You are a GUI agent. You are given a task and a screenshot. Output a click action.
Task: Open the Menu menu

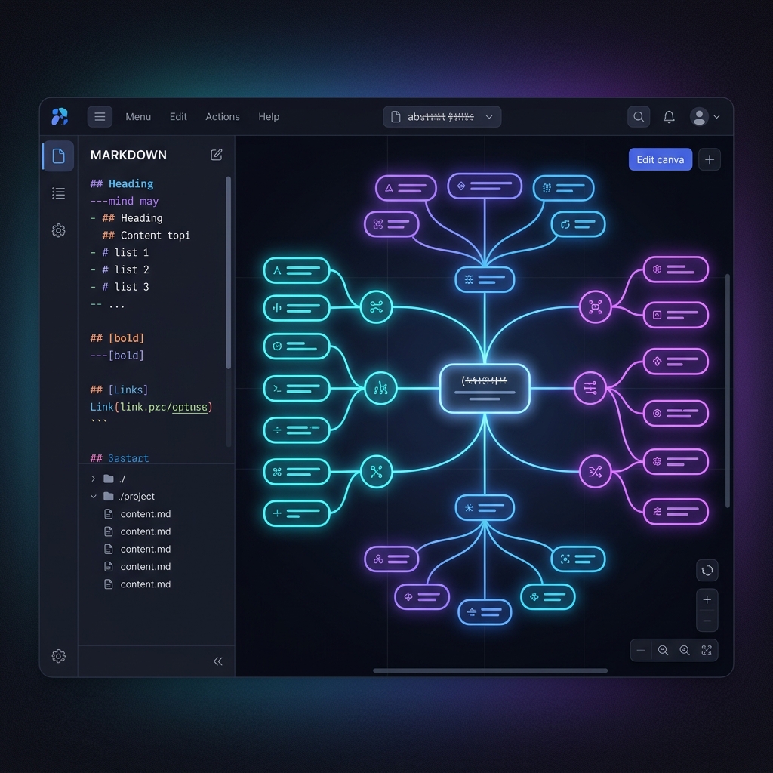pyautogui.click(x=138, y=117)
